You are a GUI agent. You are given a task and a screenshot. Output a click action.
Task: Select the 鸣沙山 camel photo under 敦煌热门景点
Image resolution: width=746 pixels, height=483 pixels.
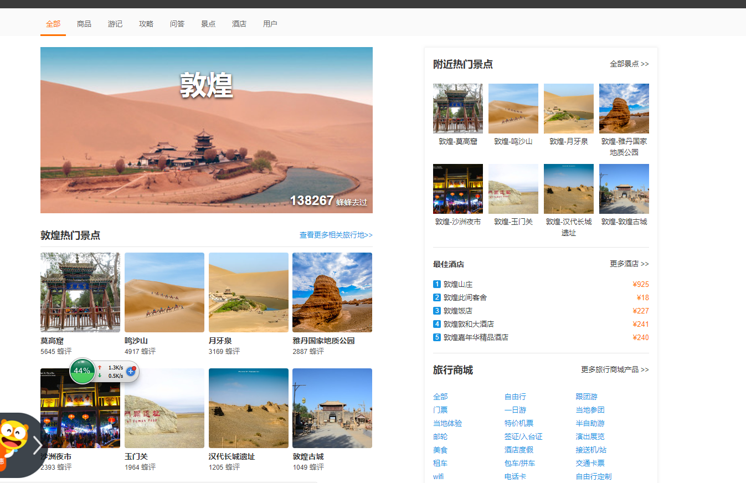pyautogui.click(x=164, y=292)
